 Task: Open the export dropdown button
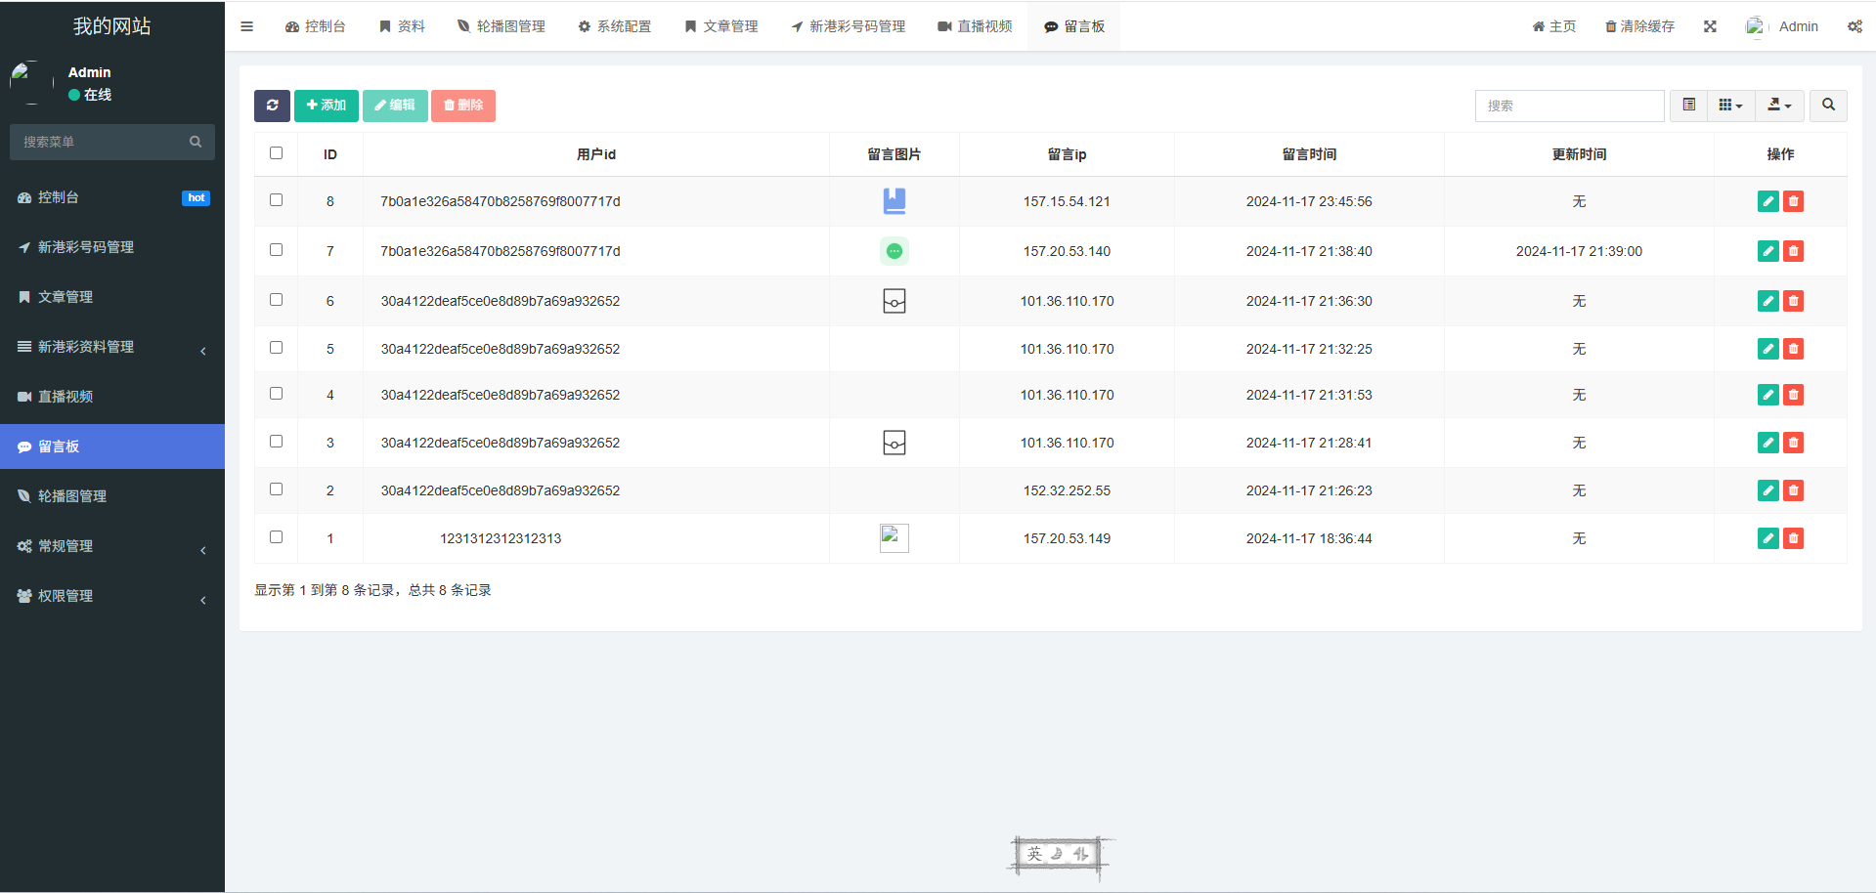[1779, 106]
